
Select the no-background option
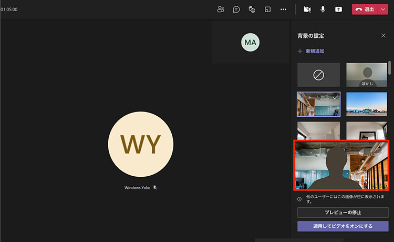click(x=318, y=75)
